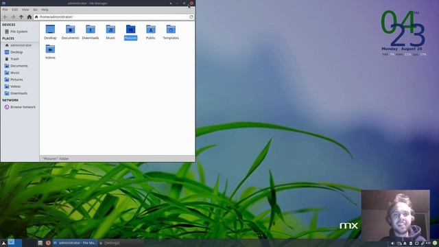Image resolution: width=439 pixels, height=247 pixels.
Task: Open the Help menu
Action: [45, 10]
